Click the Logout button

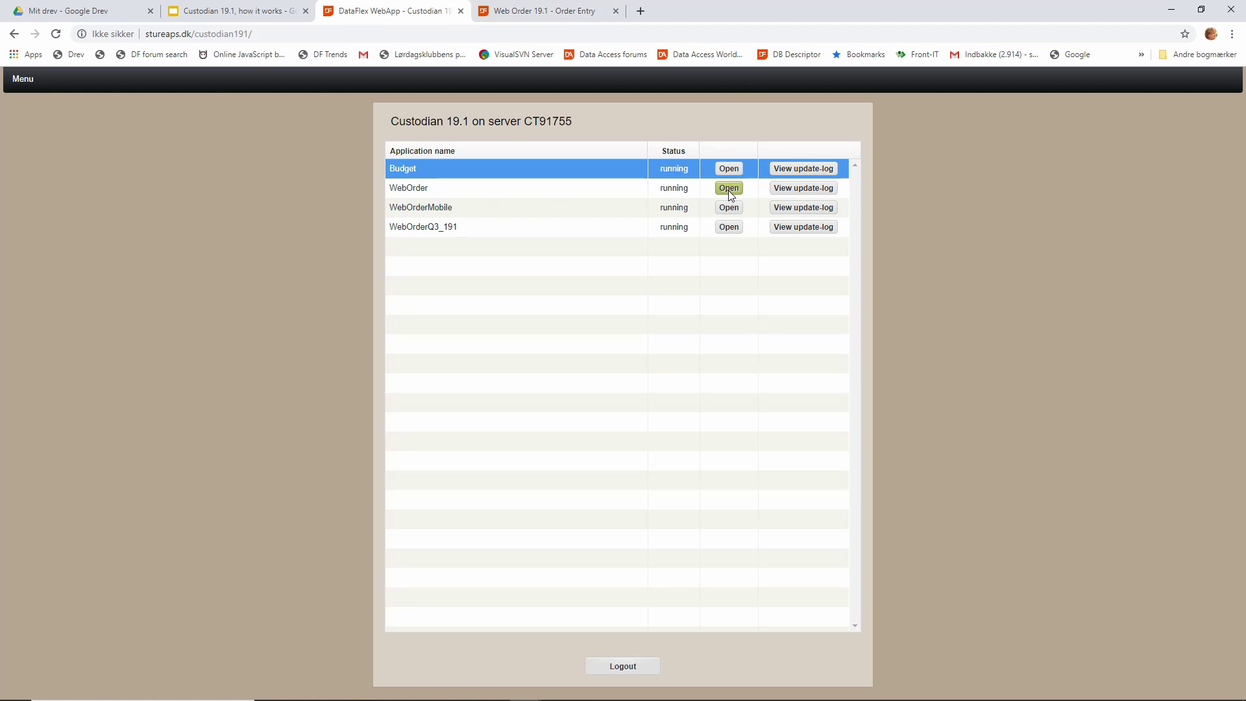point(622,667)
